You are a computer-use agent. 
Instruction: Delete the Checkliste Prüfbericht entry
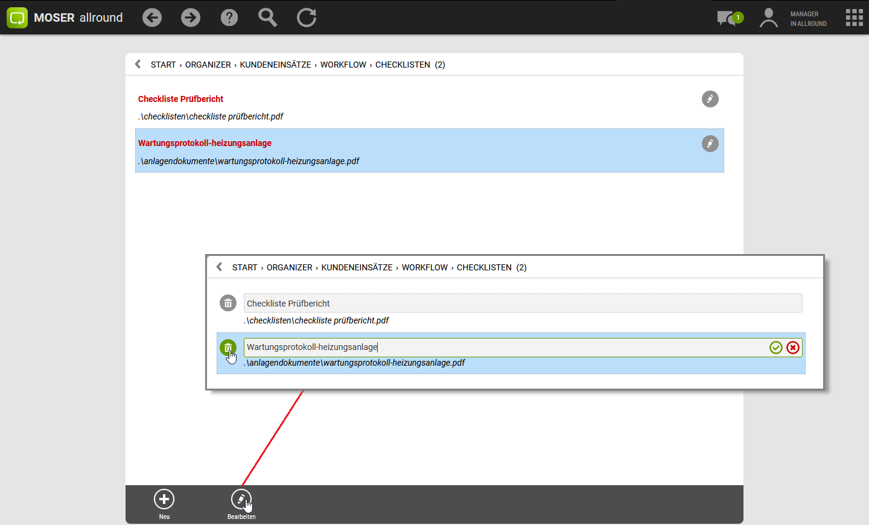pyautogui.click(x=228, y=303)
